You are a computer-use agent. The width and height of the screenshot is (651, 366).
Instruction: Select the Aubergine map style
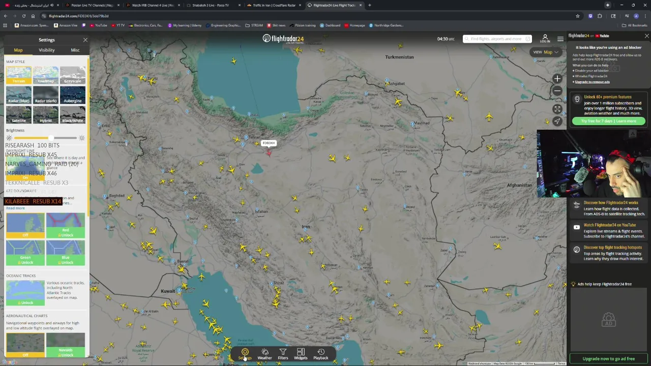tap(72, 95)
